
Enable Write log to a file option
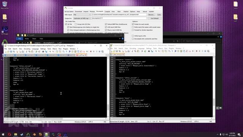133,36
